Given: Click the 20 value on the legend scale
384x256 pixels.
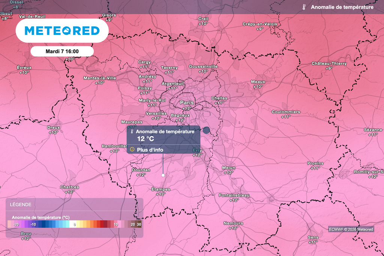Looking at the screenshot, I should [x=133, y=225].
